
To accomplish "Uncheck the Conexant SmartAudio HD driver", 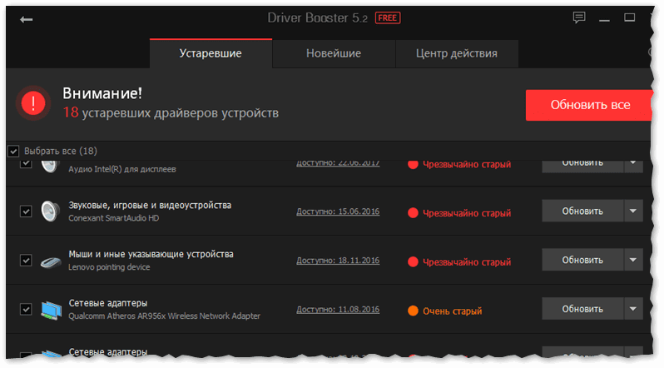I will coord(26,211).
